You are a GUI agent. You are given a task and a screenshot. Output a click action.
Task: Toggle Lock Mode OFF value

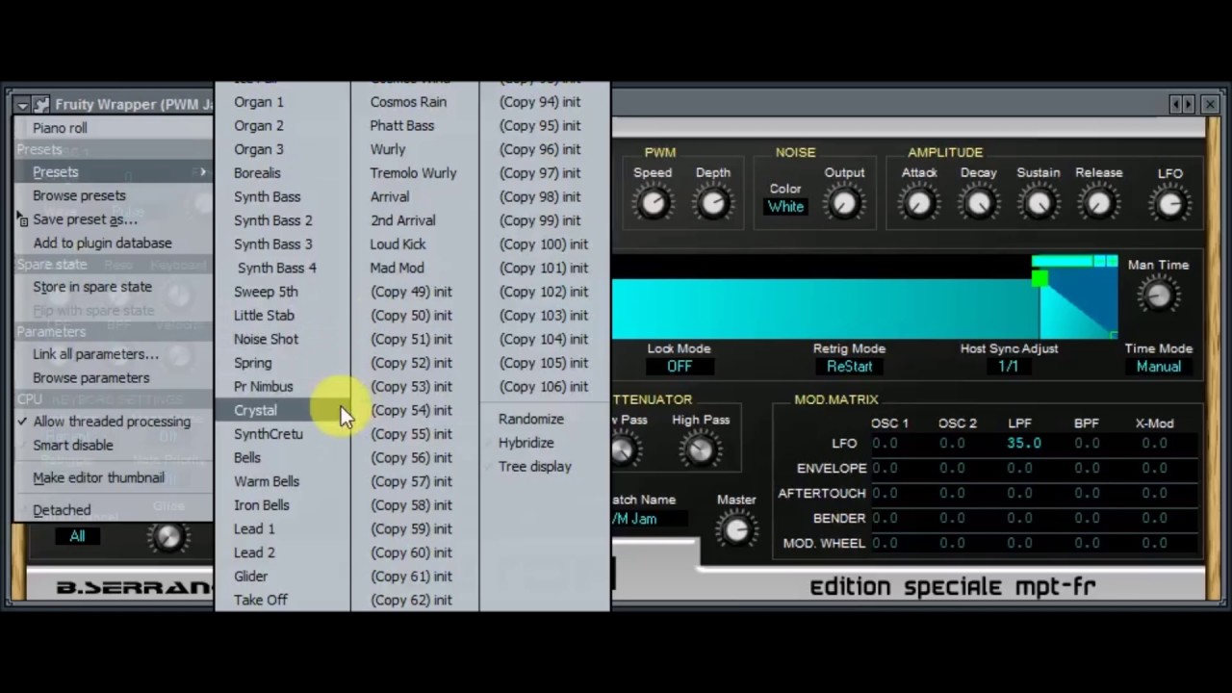coord(680,367)
